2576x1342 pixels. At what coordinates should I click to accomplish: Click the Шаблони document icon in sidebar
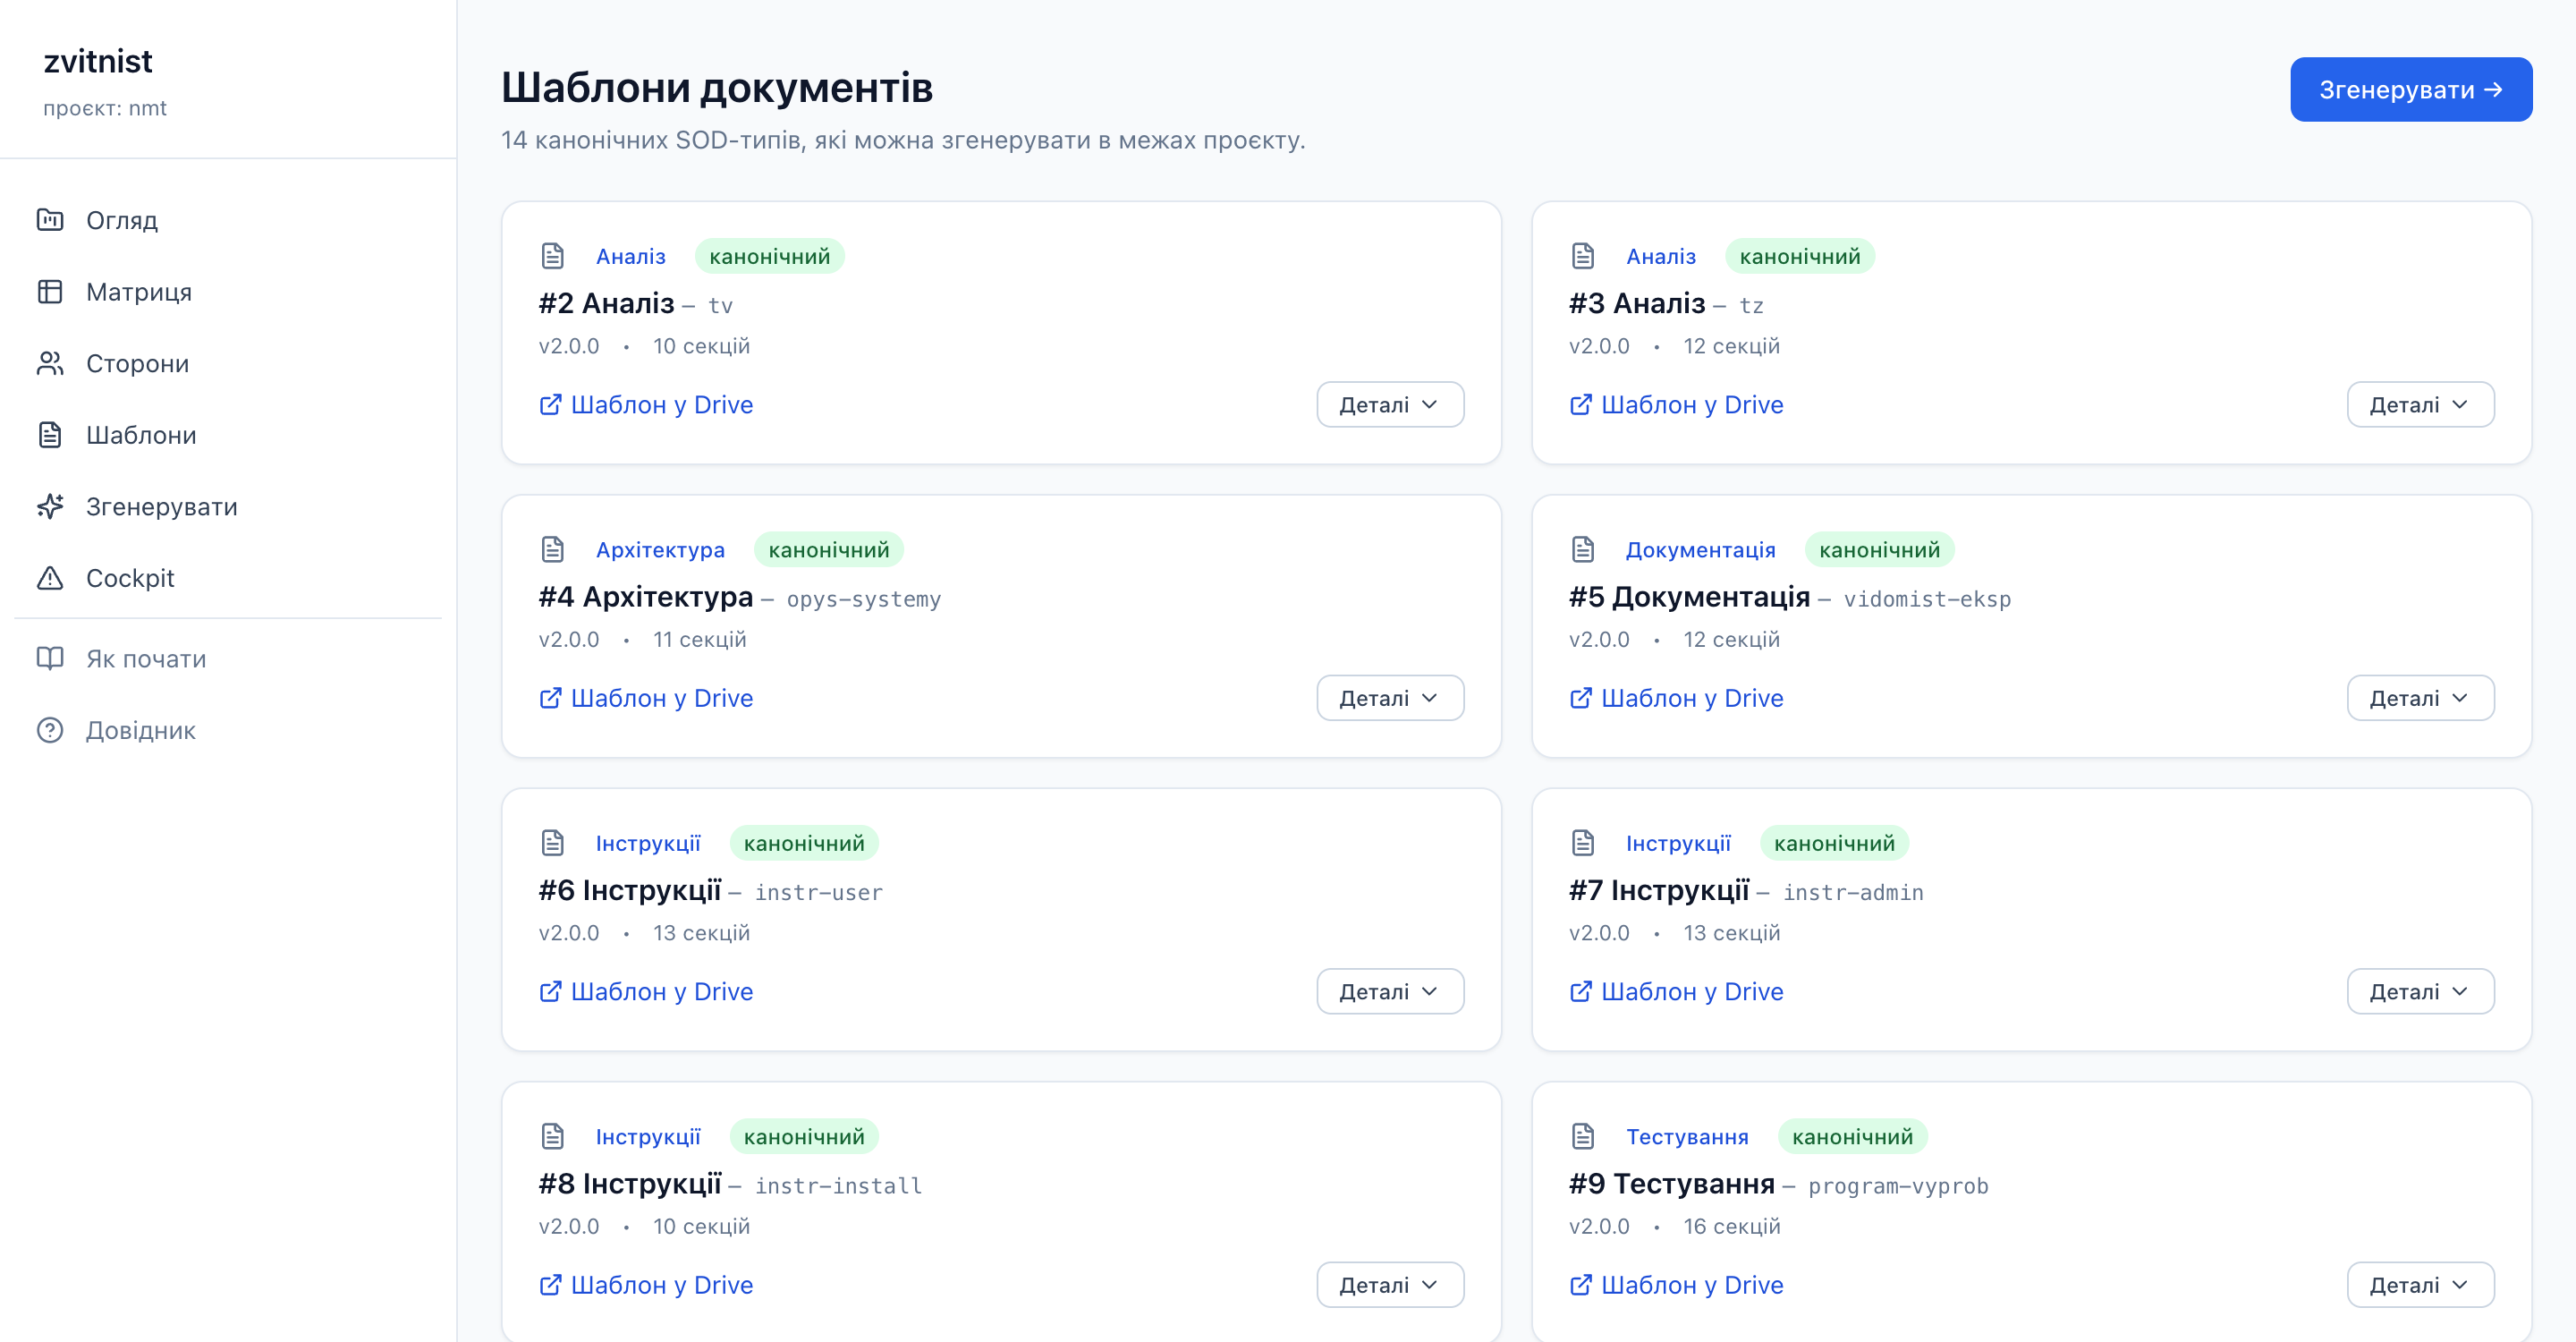coord(50,435)
